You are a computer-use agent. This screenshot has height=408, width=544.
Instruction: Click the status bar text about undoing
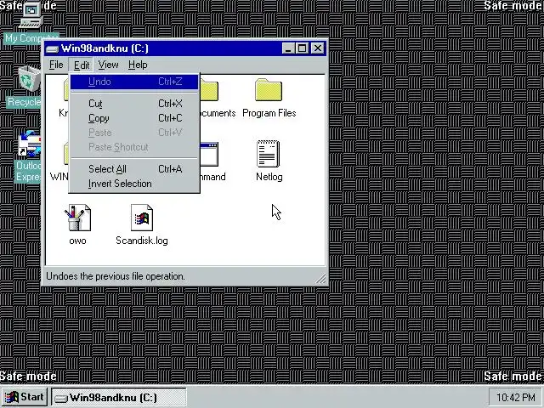pos(116,276)
